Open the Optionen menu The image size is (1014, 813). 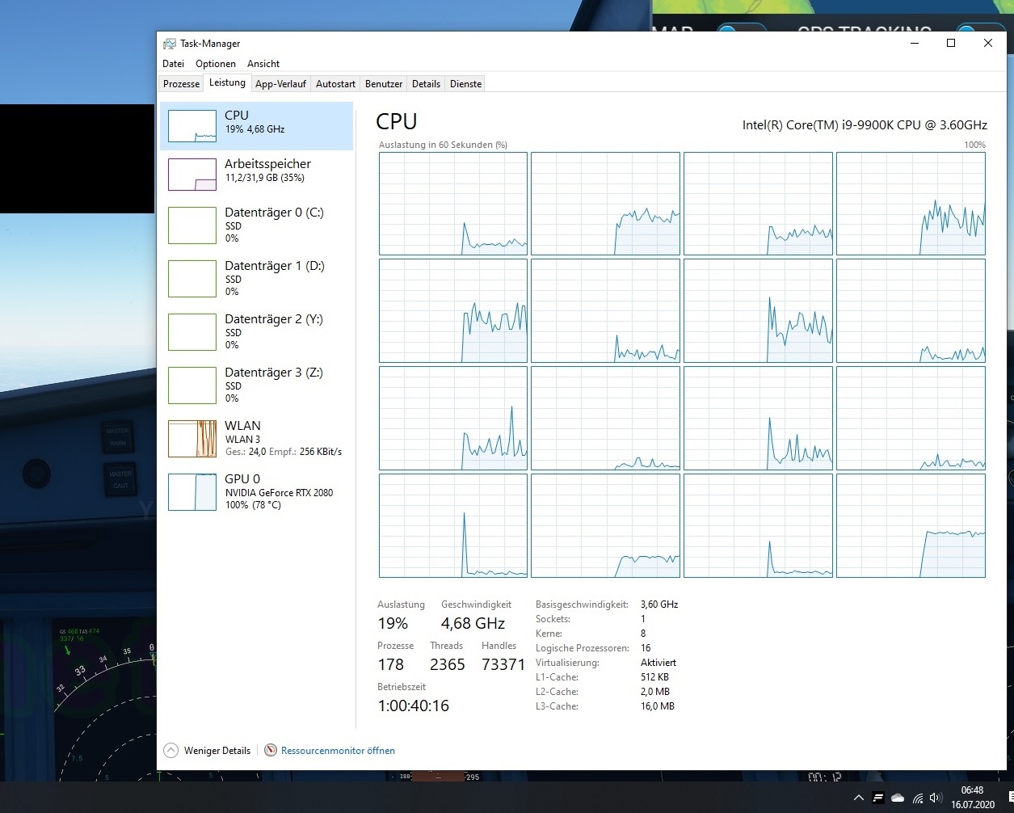click(x=216, y=64)
